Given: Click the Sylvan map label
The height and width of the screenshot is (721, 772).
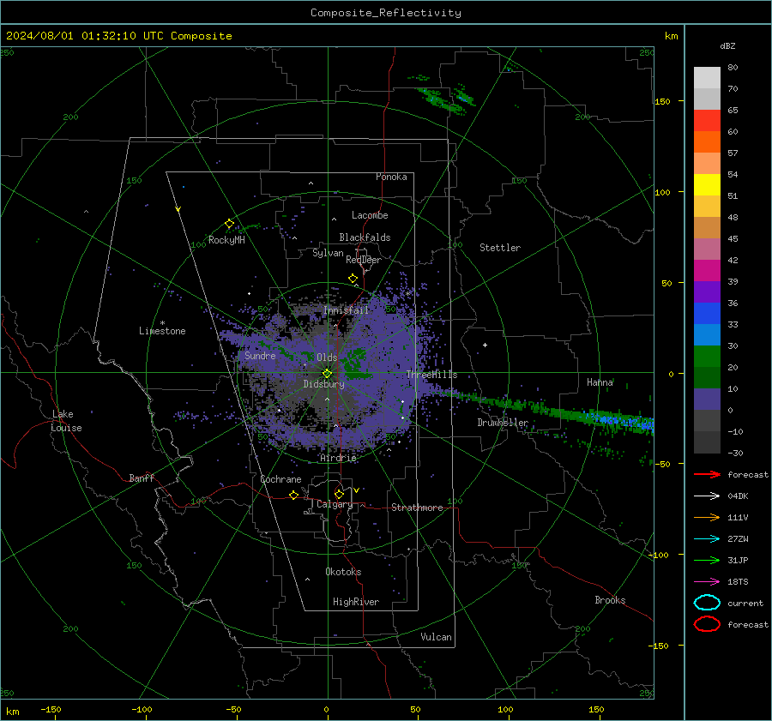Looking at the screenshot, I should point(328,253).
